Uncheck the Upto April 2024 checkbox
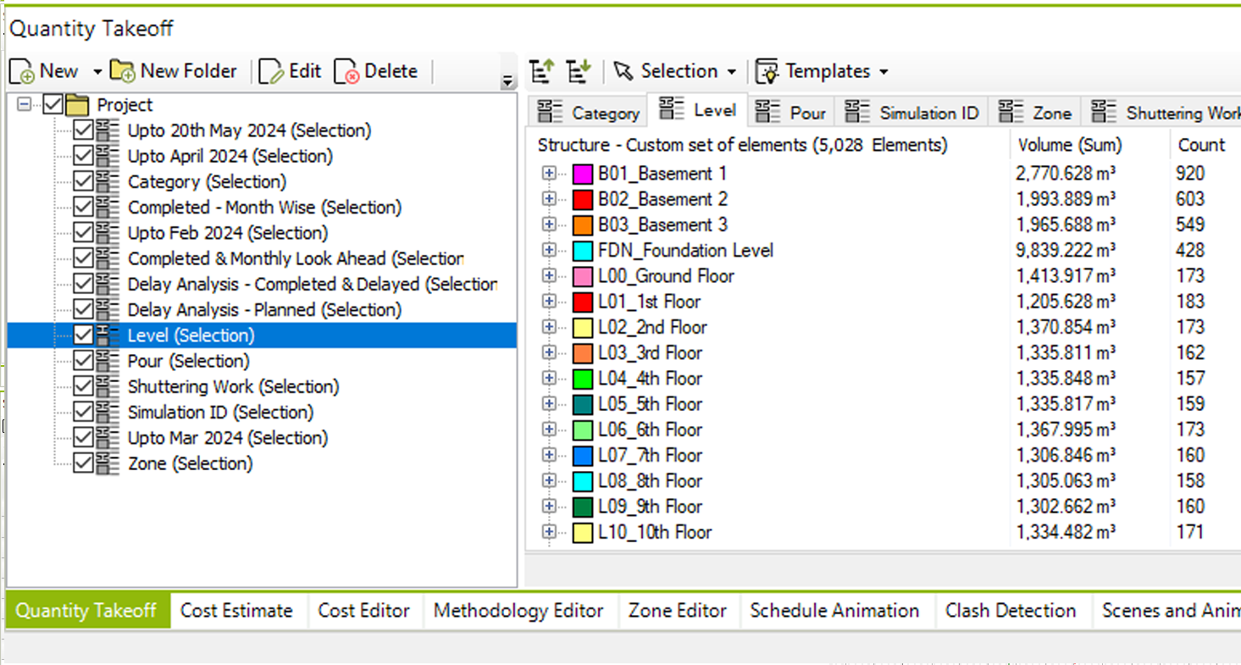1241x665 pixels. tap(83, 156)
